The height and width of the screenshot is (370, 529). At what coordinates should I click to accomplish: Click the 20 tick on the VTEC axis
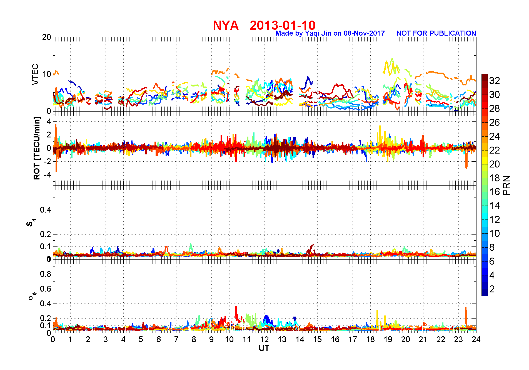point(47,37)
